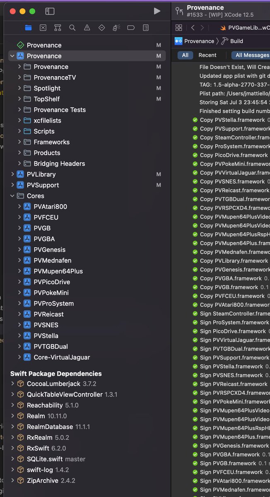The height and width of the screenshot is (497, 270).
Task: Click the PVProSystem project icon
Action: click(27, 304)
